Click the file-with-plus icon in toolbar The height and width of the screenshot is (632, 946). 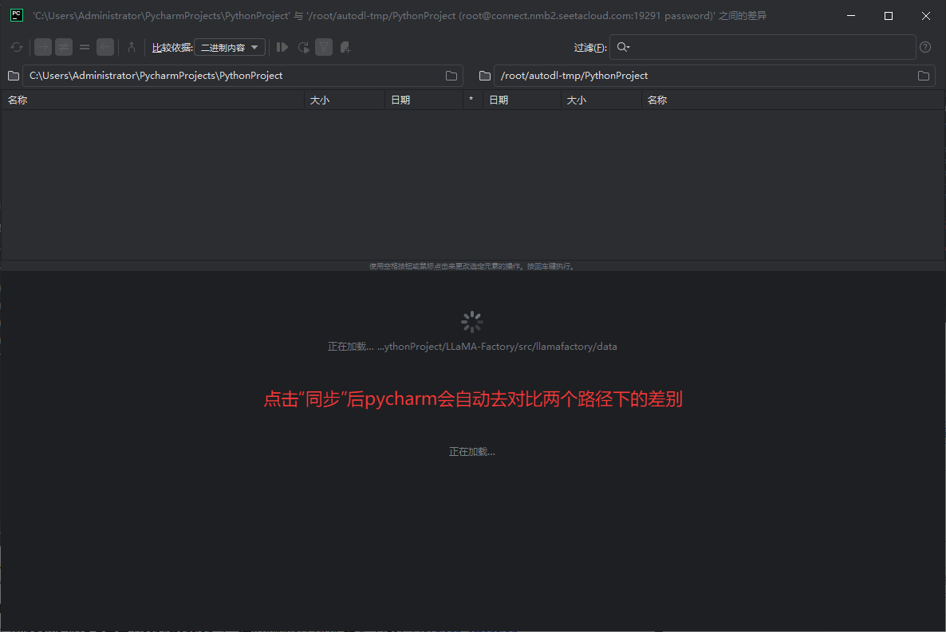click(345, 47)
